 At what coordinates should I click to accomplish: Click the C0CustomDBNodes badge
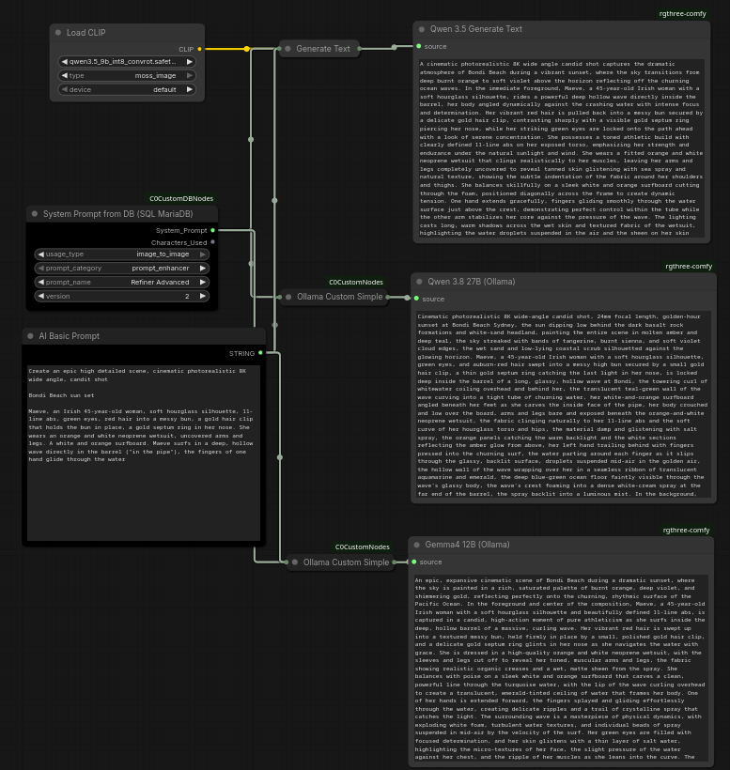(x=181, y=198)
